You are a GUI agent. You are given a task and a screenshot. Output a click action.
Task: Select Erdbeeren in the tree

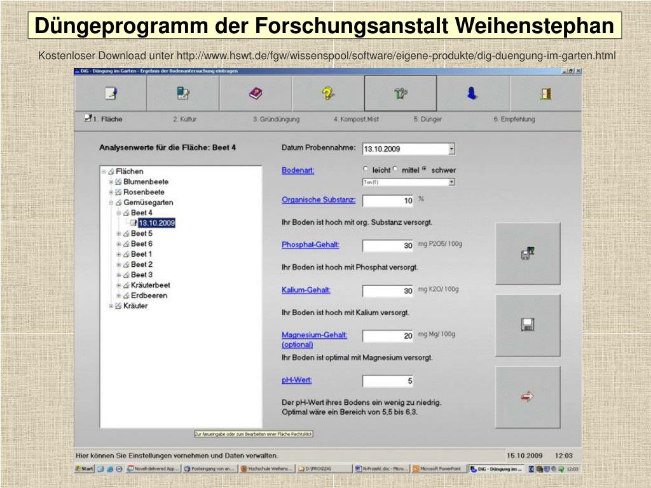pos(149,296)
